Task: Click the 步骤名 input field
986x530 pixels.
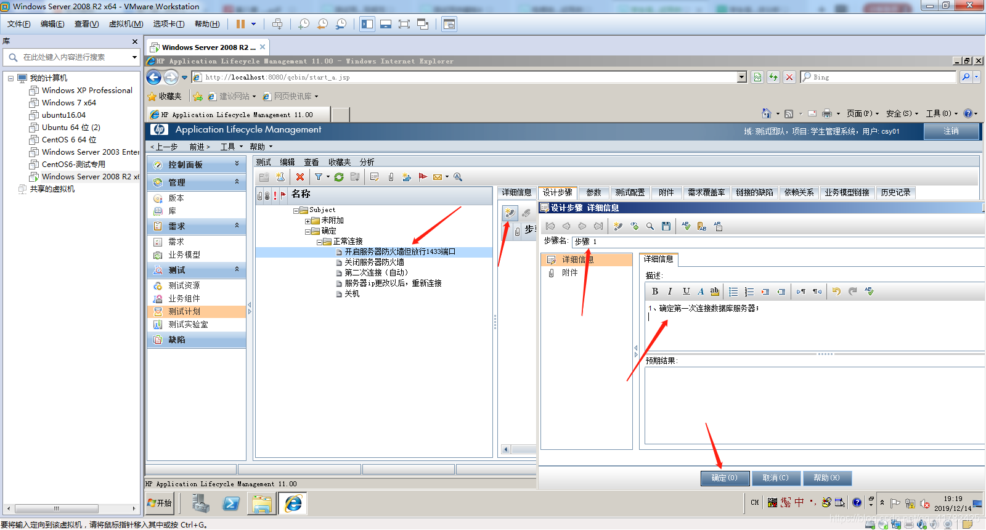Action: tap(778, 242)
